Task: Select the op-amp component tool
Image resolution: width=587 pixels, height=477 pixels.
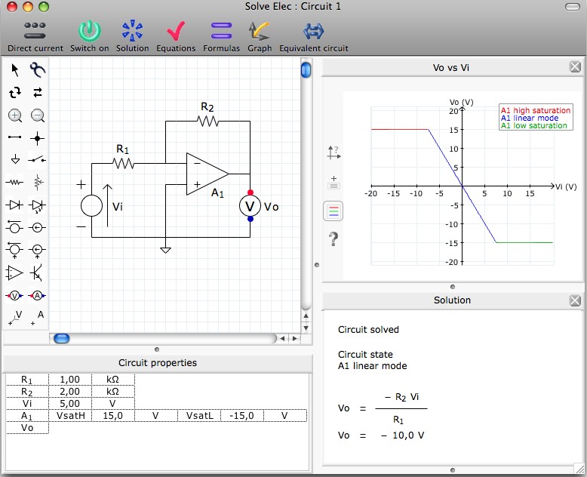Action: pyautogui.click(x=14, y=273)
